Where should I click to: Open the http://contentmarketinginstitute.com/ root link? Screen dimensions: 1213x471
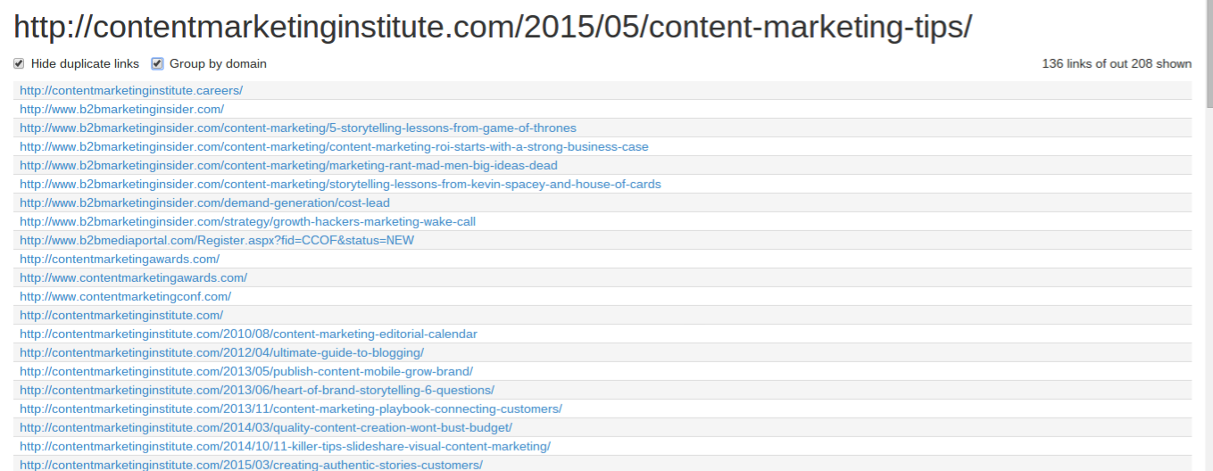click(121, 315)
